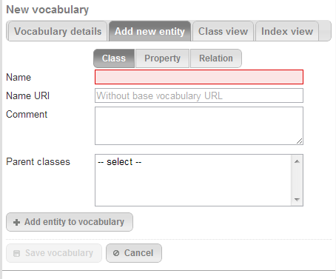Pick the "-- select --" parent class option
The width and height of the screenshot is (336, 279).
(119, 162)
